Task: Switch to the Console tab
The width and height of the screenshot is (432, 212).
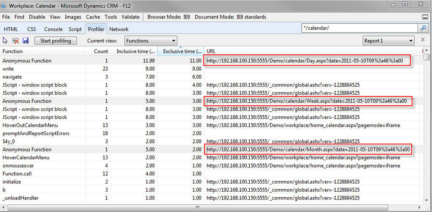Action: point(54,29)
